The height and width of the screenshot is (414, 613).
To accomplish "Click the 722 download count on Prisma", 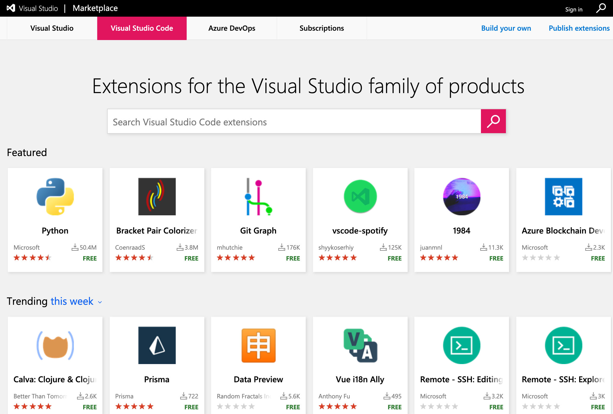I will (x=193, y=396).
